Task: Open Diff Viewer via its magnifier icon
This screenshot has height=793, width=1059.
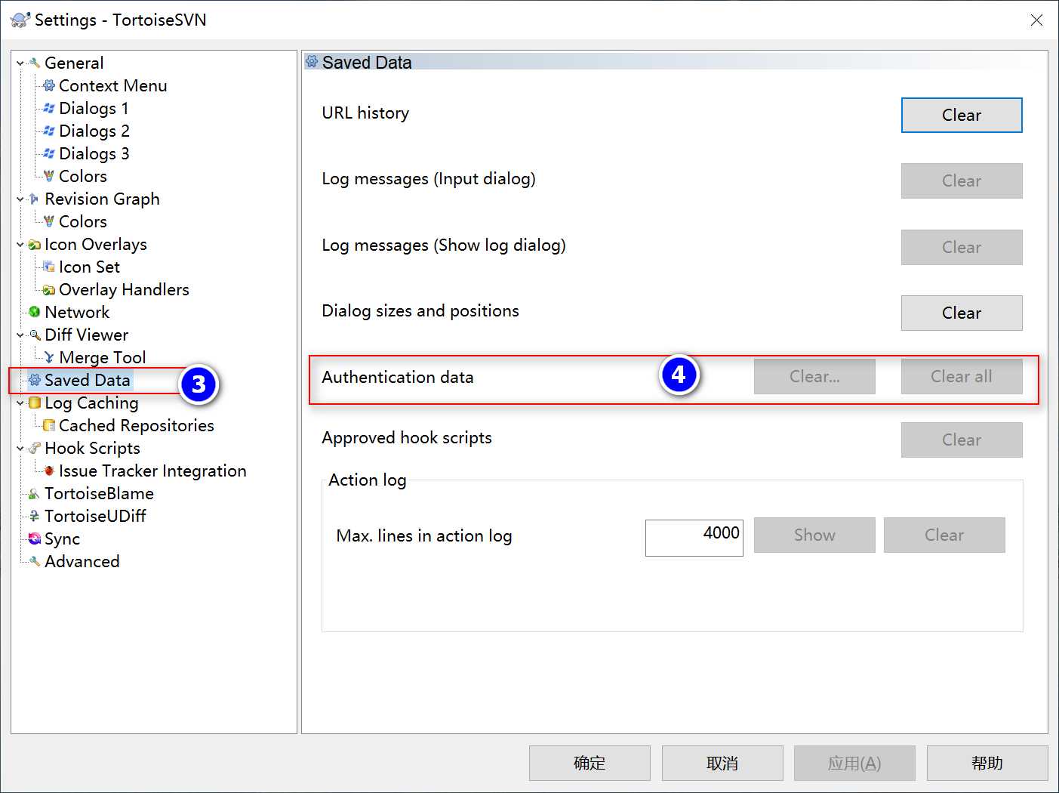Action: 34,335
